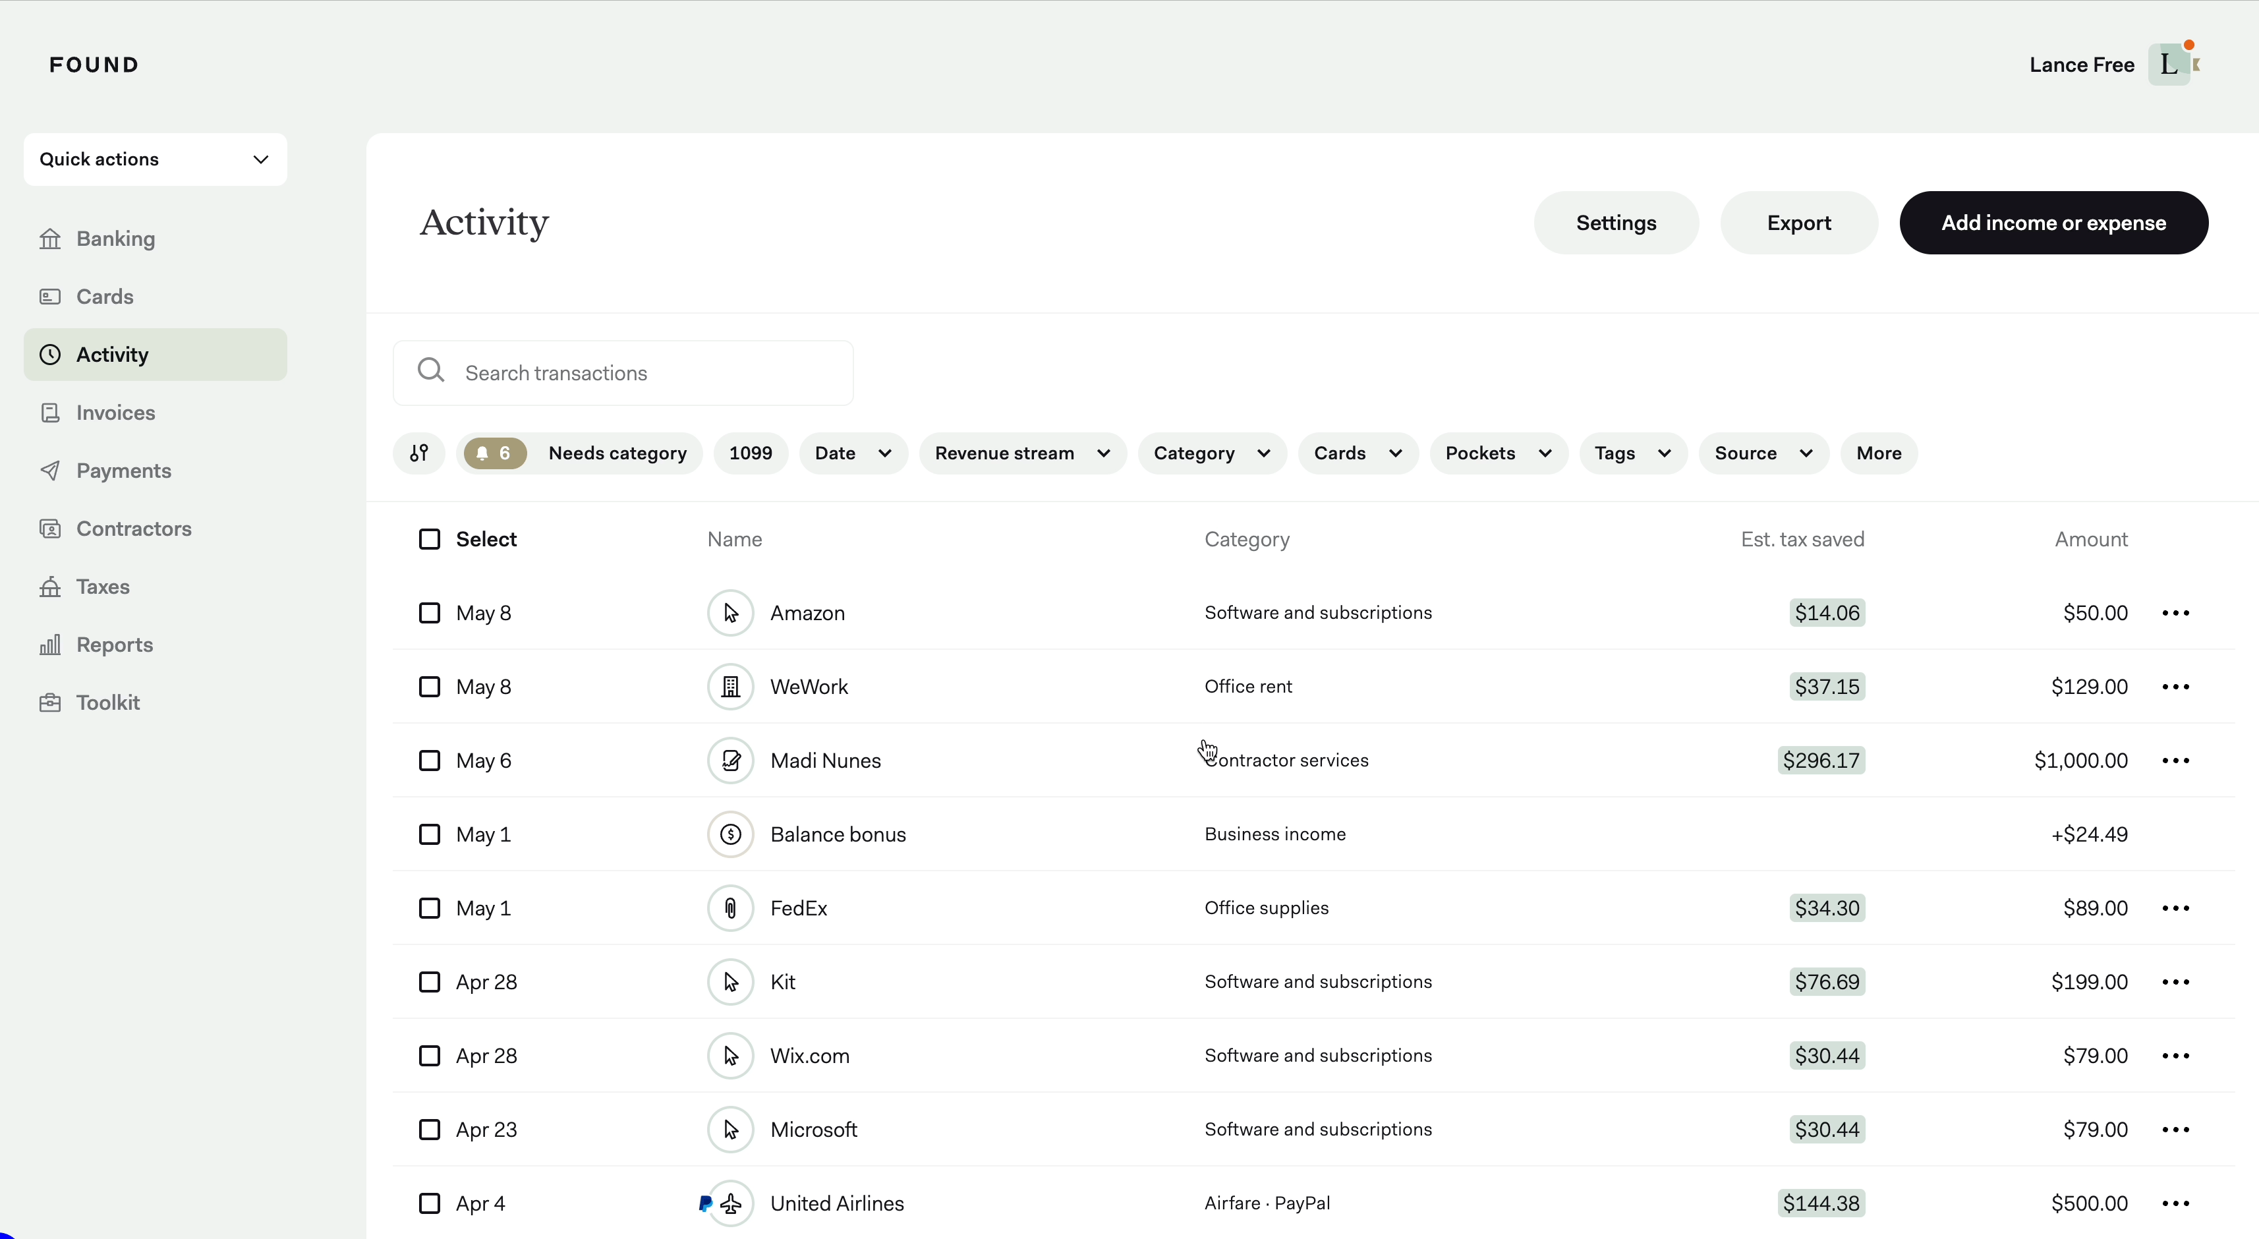Viewport: 2259px width, 1239px height.
Task: Tick the WeWork May 8 checkbox
Action: (430, 687)
